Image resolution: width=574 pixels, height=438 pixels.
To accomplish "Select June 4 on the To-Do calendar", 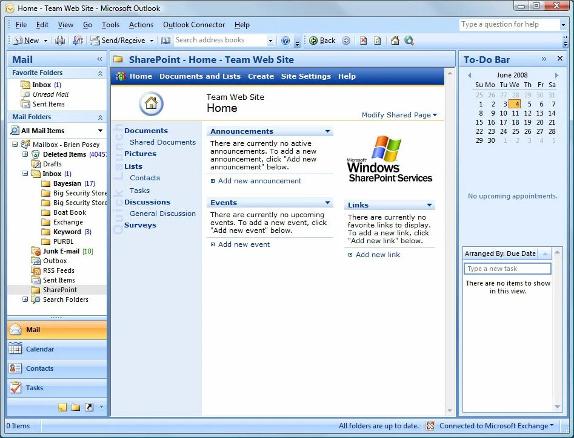I will tap(517, 103).
